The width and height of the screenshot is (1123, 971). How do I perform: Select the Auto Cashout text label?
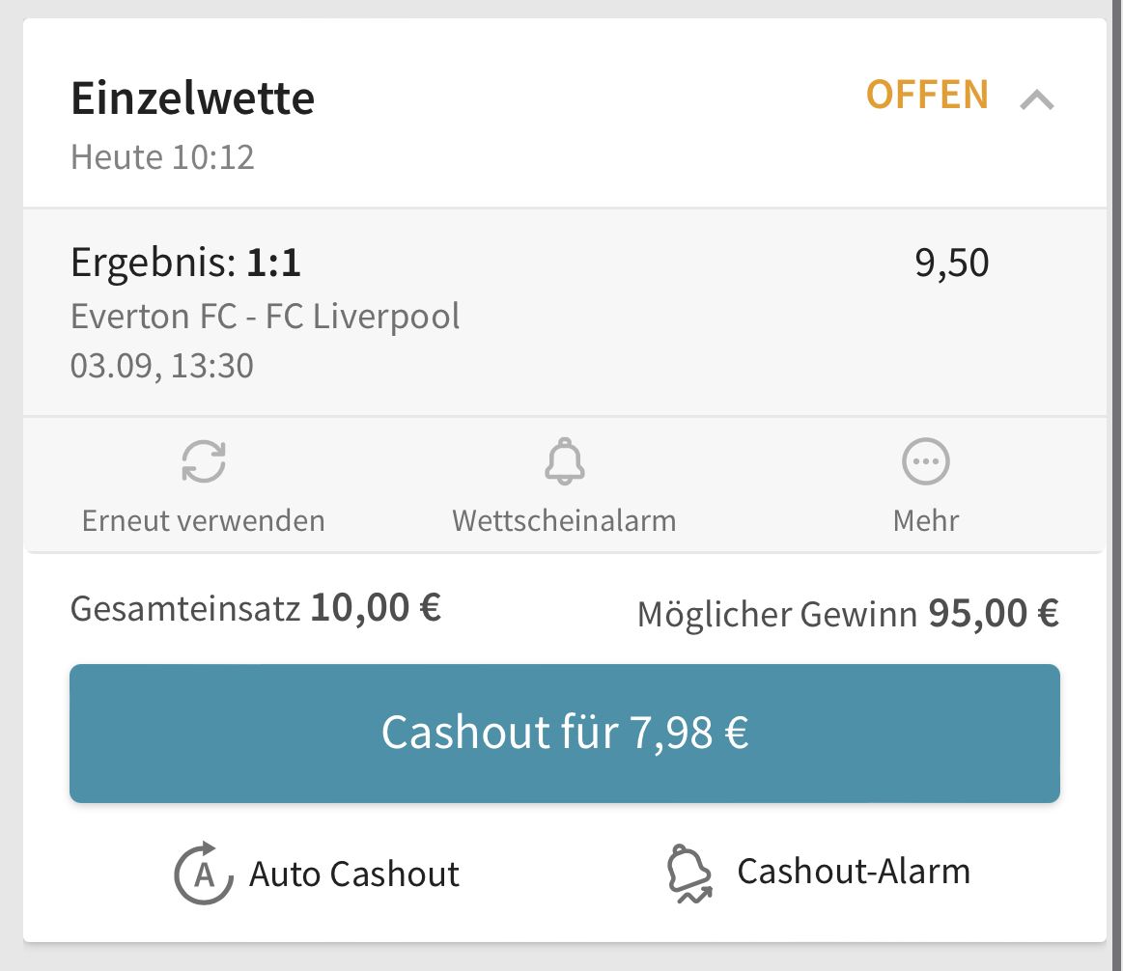click(353, 874)
